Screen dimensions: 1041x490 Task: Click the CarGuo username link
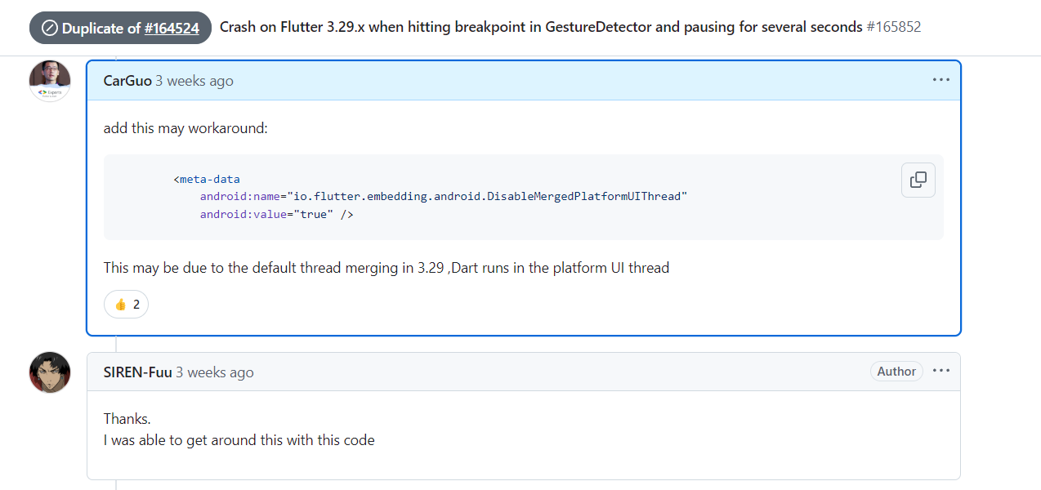pos(127,81)
